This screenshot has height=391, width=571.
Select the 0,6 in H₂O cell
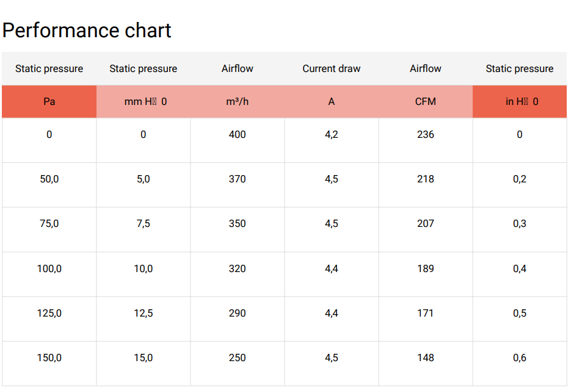click(520, 364)
